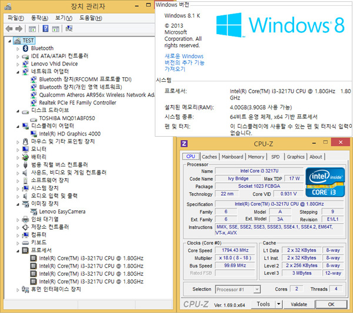Viewport: 353px width, 314px height.
Task: Select Bluetooth 장치(RFCOMM 프로토콜 TDI) entry
Action: click(85, 80)
